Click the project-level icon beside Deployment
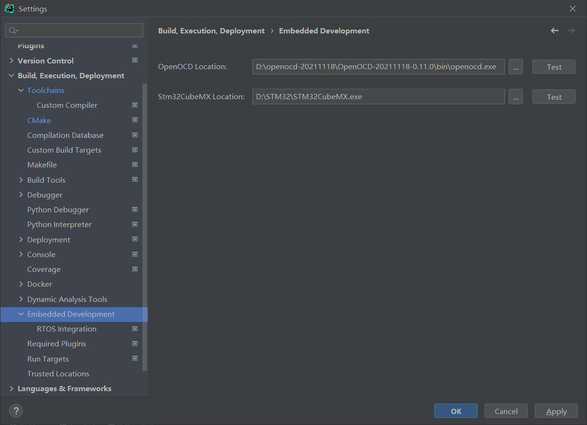The width and height of the screenshot is (587, 425). 135,239
